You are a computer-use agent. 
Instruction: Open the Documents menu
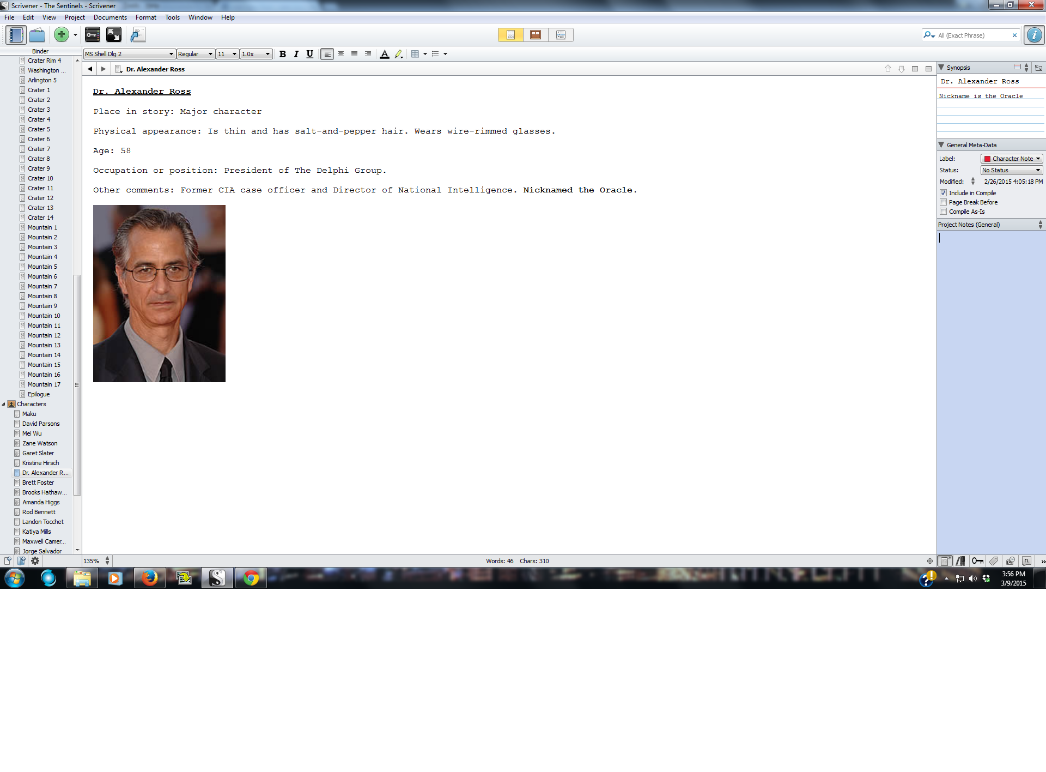click(x=110, y=17)
